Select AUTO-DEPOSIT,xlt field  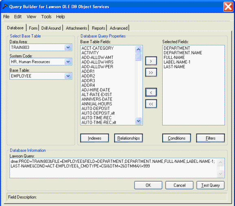(x=98, y=113)
